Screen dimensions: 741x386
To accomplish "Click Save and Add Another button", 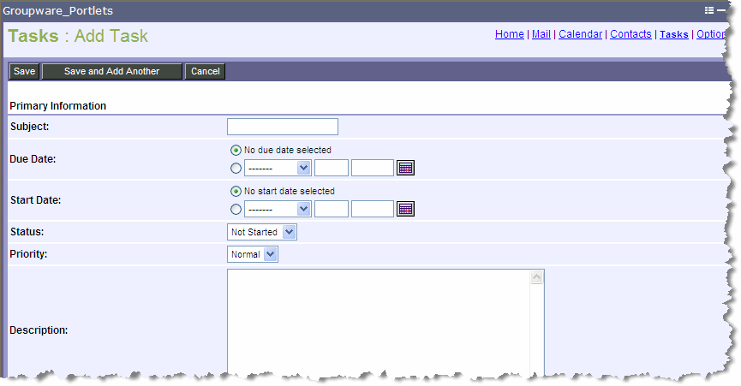I will [x=112, y=71].
